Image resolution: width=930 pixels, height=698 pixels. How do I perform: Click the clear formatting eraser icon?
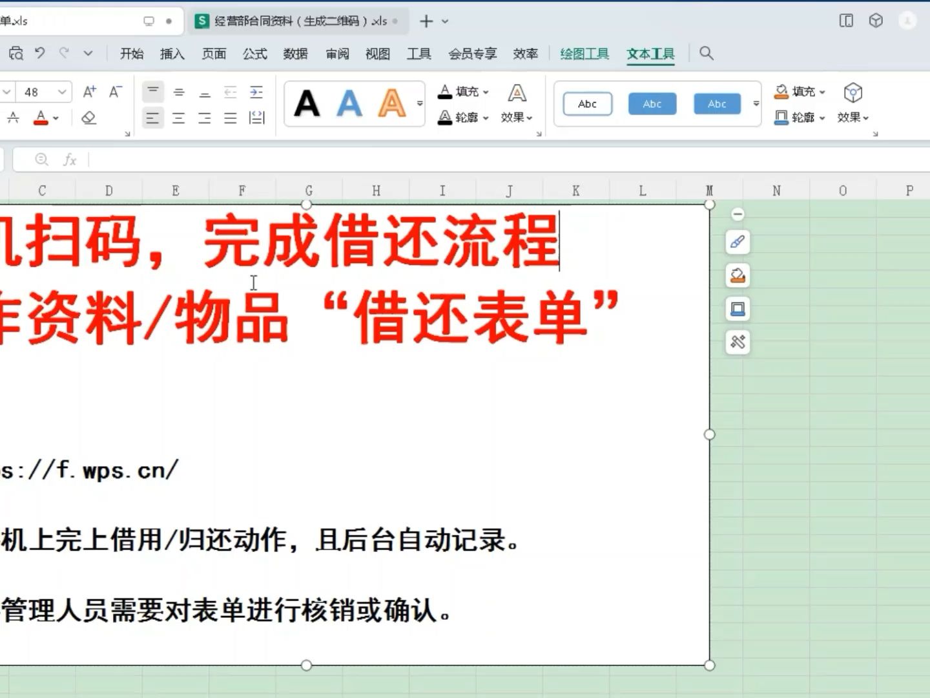88,118
